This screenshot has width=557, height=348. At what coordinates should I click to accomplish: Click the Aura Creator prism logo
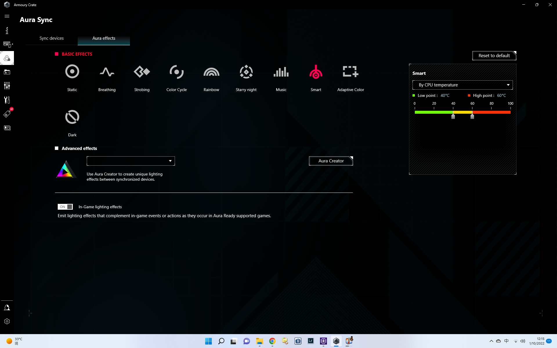tap(66, 169)
